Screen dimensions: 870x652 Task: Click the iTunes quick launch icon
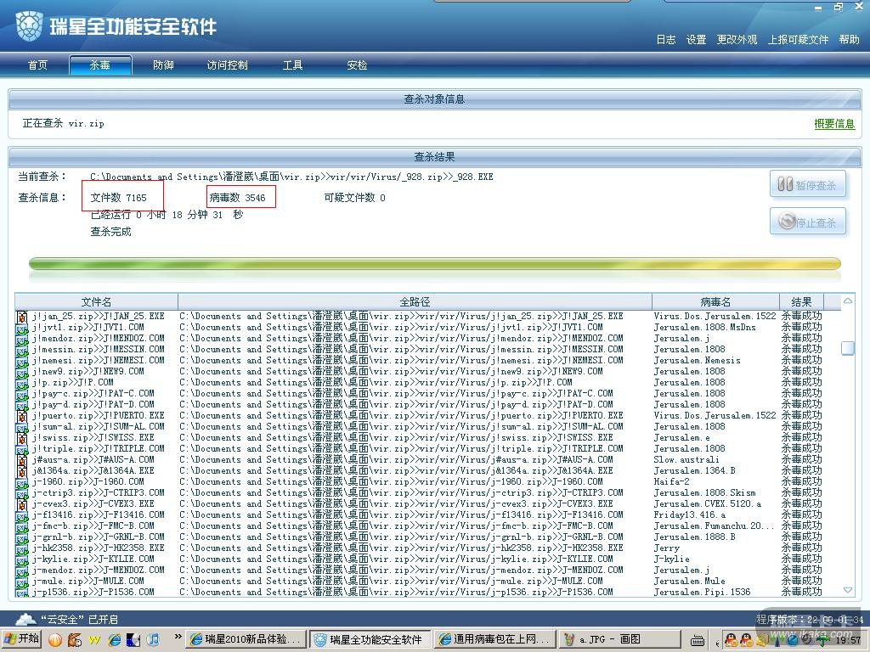pyautogui.click(x=154, y=640)
